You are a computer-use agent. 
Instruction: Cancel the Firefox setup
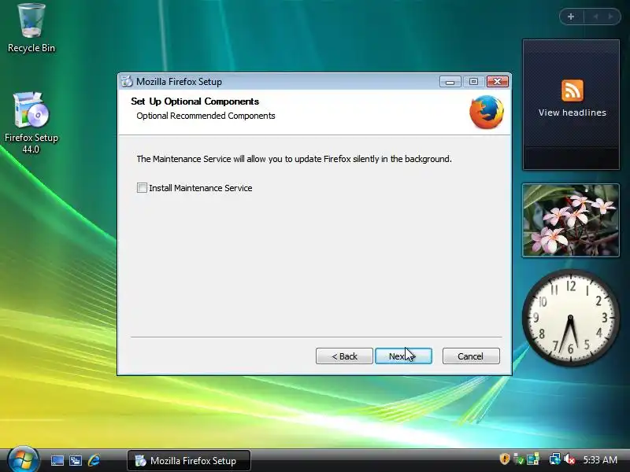[471, 356]
